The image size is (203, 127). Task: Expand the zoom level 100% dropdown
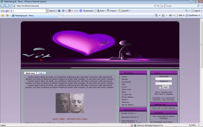(x=199, y=125)
